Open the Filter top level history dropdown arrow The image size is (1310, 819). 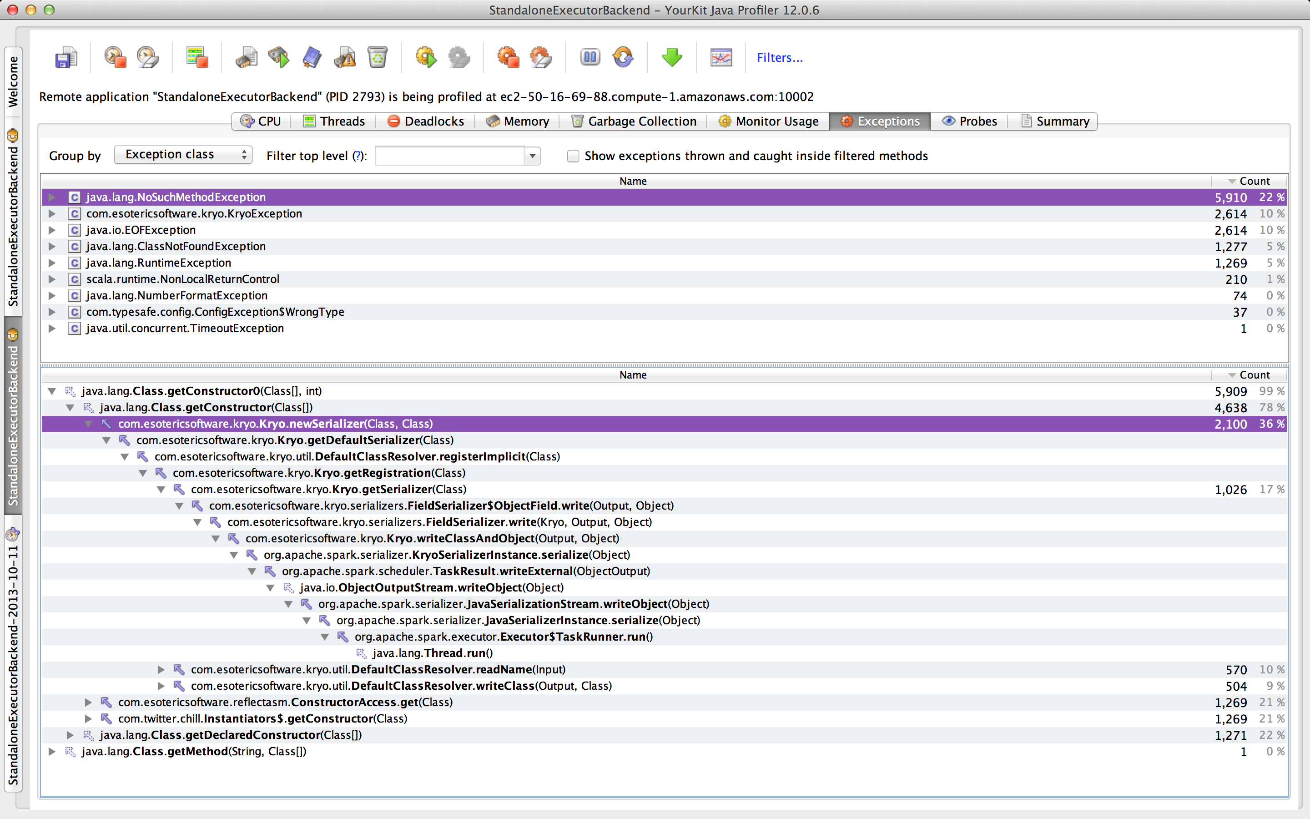coord(533,156)
